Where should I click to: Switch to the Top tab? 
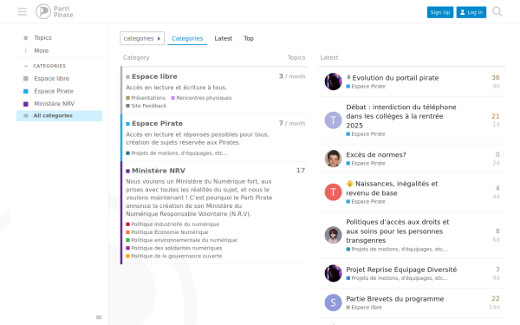click(x=249, y=38)
